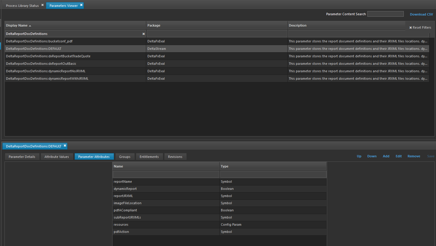
Task: Select row DeltaReportDocDefinitions:dynamicReportNoJRXML
Action: click(217, 71)
